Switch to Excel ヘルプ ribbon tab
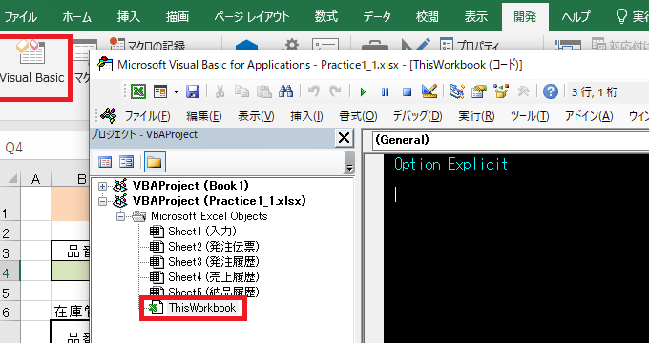Viewport: 649px width, 343px height. (x=576, y=17)
